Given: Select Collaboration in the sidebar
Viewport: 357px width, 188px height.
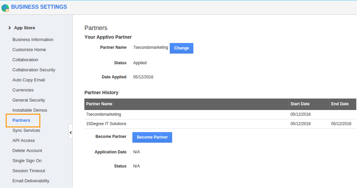Looking at the screenshot, I should coord(25,60).
